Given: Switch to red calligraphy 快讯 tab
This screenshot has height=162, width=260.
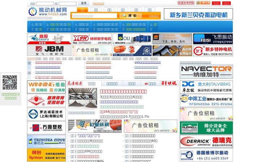Looking at the screenshot, I should 169,83.
